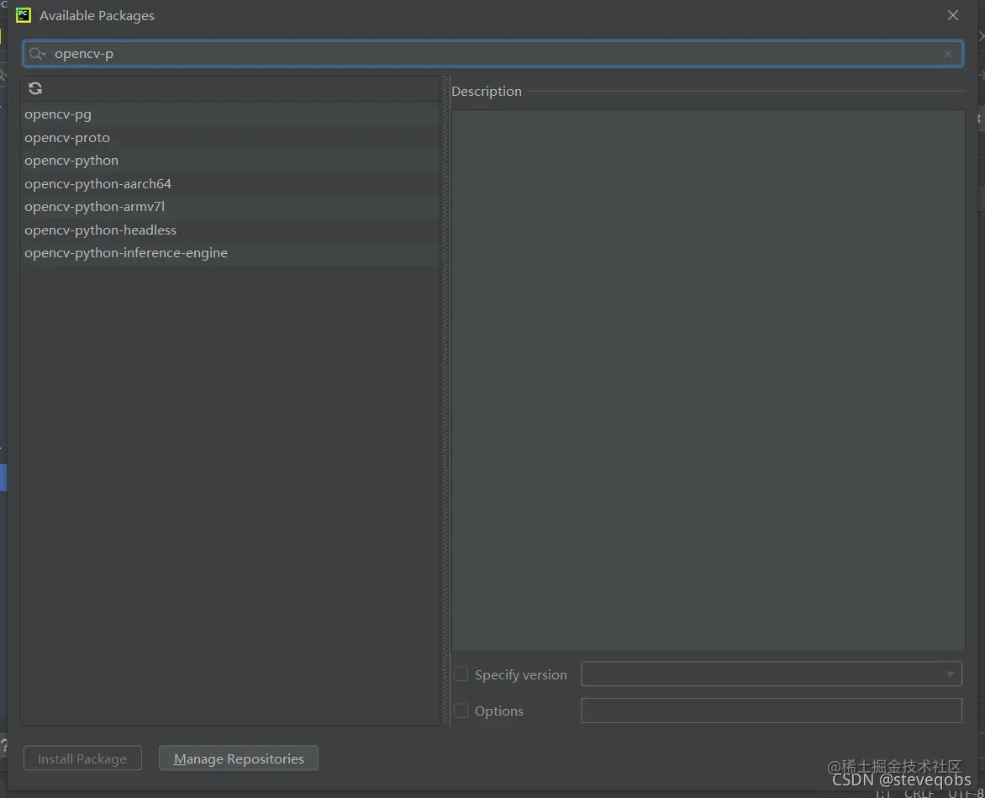
Task: Clear the search field text
Action: point(948,54)
